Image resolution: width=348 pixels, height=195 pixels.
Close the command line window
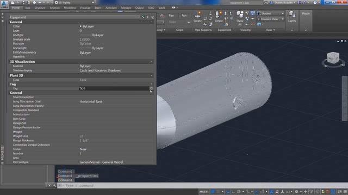(49, 185)
